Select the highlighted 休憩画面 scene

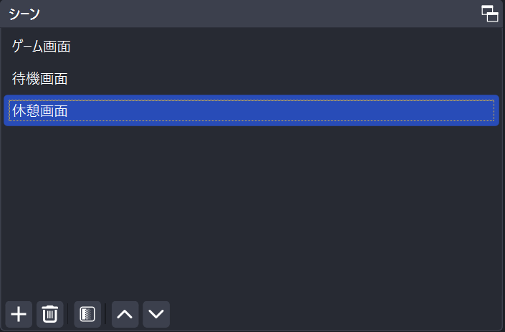point(251,110)
